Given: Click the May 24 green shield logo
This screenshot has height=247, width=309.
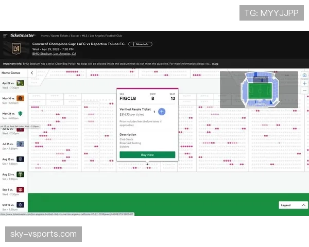Looking at the screenshot, I should tap(20, 113).
